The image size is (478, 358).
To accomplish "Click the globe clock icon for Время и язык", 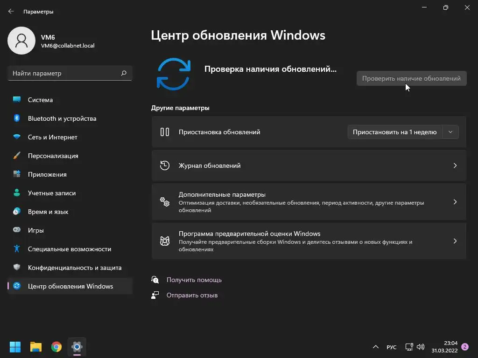I will point(17,211).
